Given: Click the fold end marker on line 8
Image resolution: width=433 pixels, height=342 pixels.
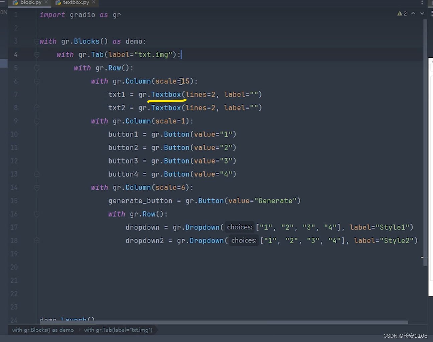Looking at the screenshot, I should pyautogui.click(x=37, y=108).
